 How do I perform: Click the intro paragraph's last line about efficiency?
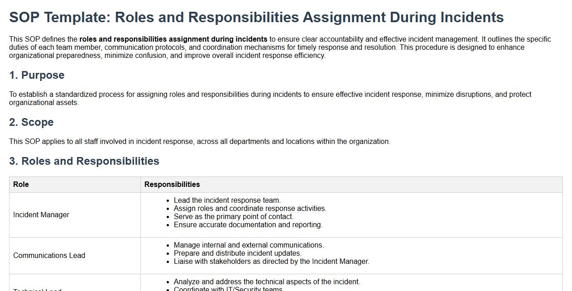[x=167, y=56]
